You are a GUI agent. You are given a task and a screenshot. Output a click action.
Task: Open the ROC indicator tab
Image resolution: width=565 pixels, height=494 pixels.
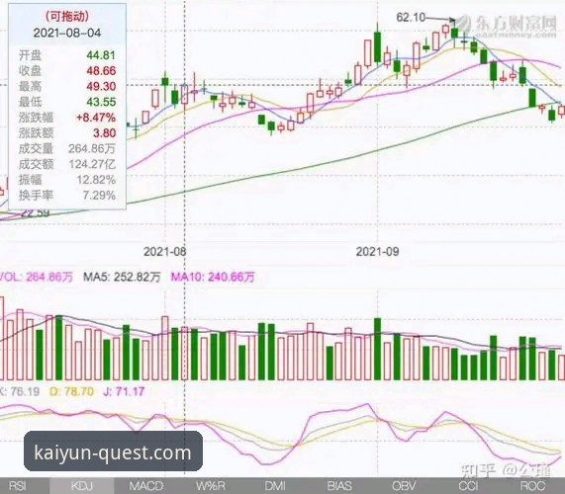point(532,486)
